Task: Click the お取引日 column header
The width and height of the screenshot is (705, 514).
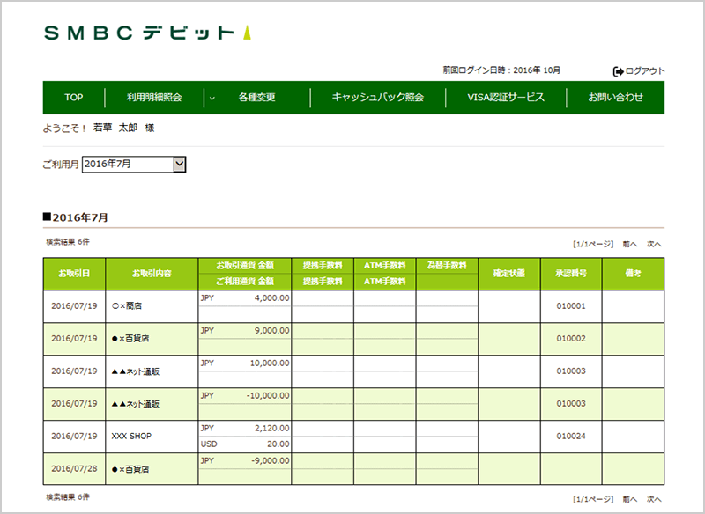Action: [x=74, y=273]
